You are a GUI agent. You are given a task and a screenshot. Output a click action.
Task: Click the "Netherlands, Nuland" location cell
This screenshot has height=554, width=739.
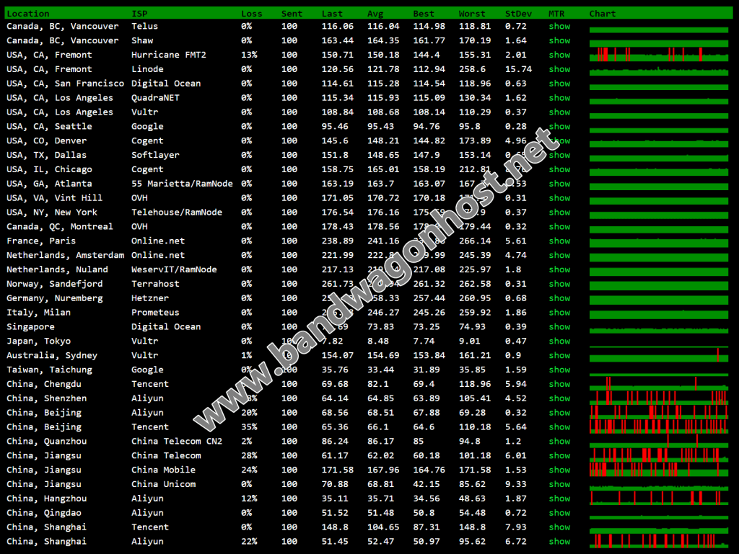tap(58, 269)
